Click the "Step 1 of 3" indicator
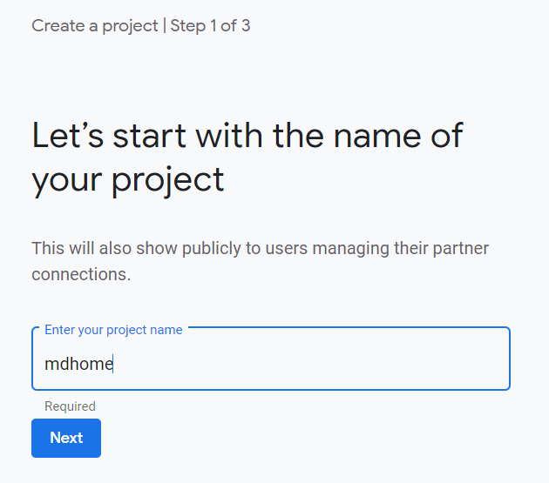This screenshot has width=549, height=483. coord(210,25)
